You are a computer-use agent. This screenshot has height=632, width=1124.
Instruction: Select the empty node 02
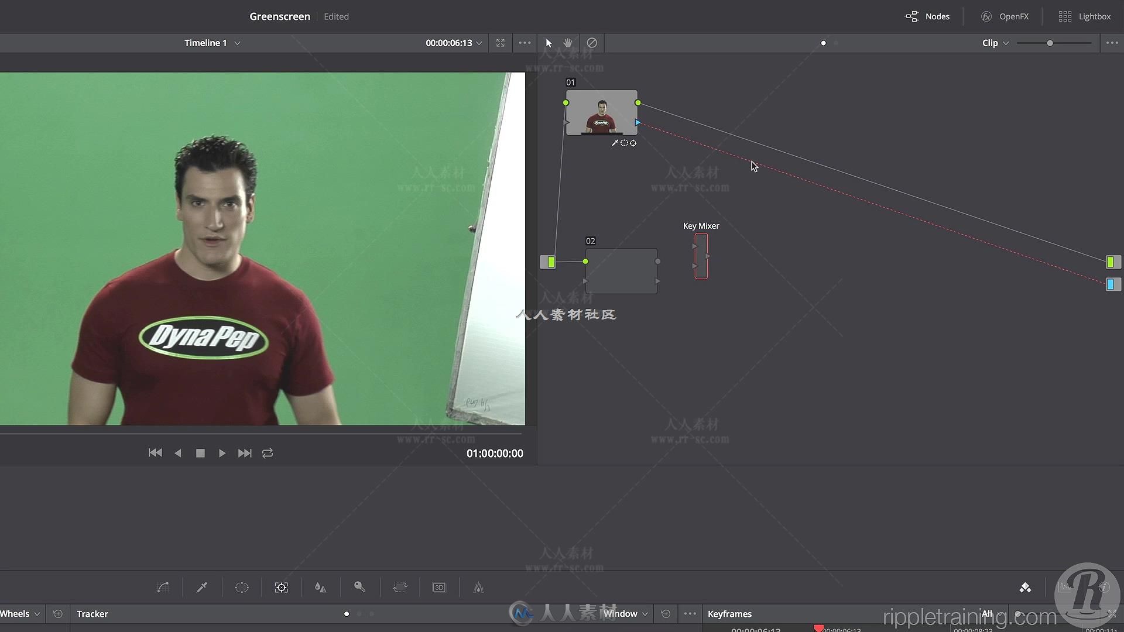[x=621, y=271]
